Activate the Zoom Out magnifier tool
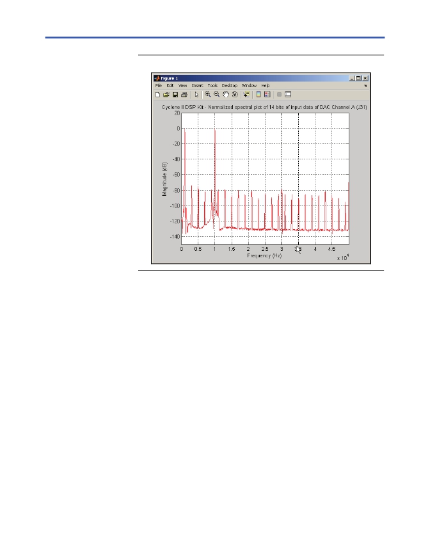Image resolution: width=430 pixels, height=553 pixels. click(217, 94)
